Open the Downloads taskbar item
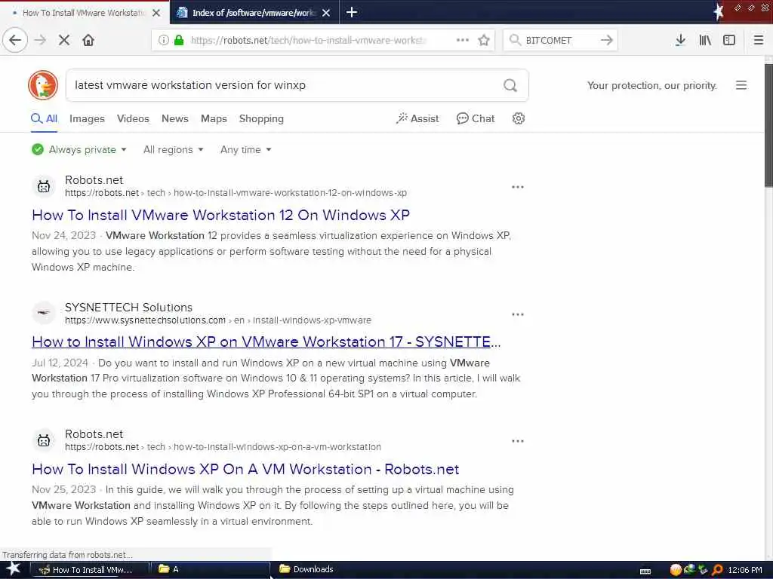Screen dimensions: 773x579 (306, 569)
